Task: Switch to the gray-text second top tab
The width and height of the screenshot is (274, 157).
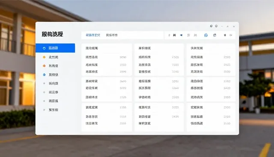Action: pyautogui.click(x=112, y=35)
